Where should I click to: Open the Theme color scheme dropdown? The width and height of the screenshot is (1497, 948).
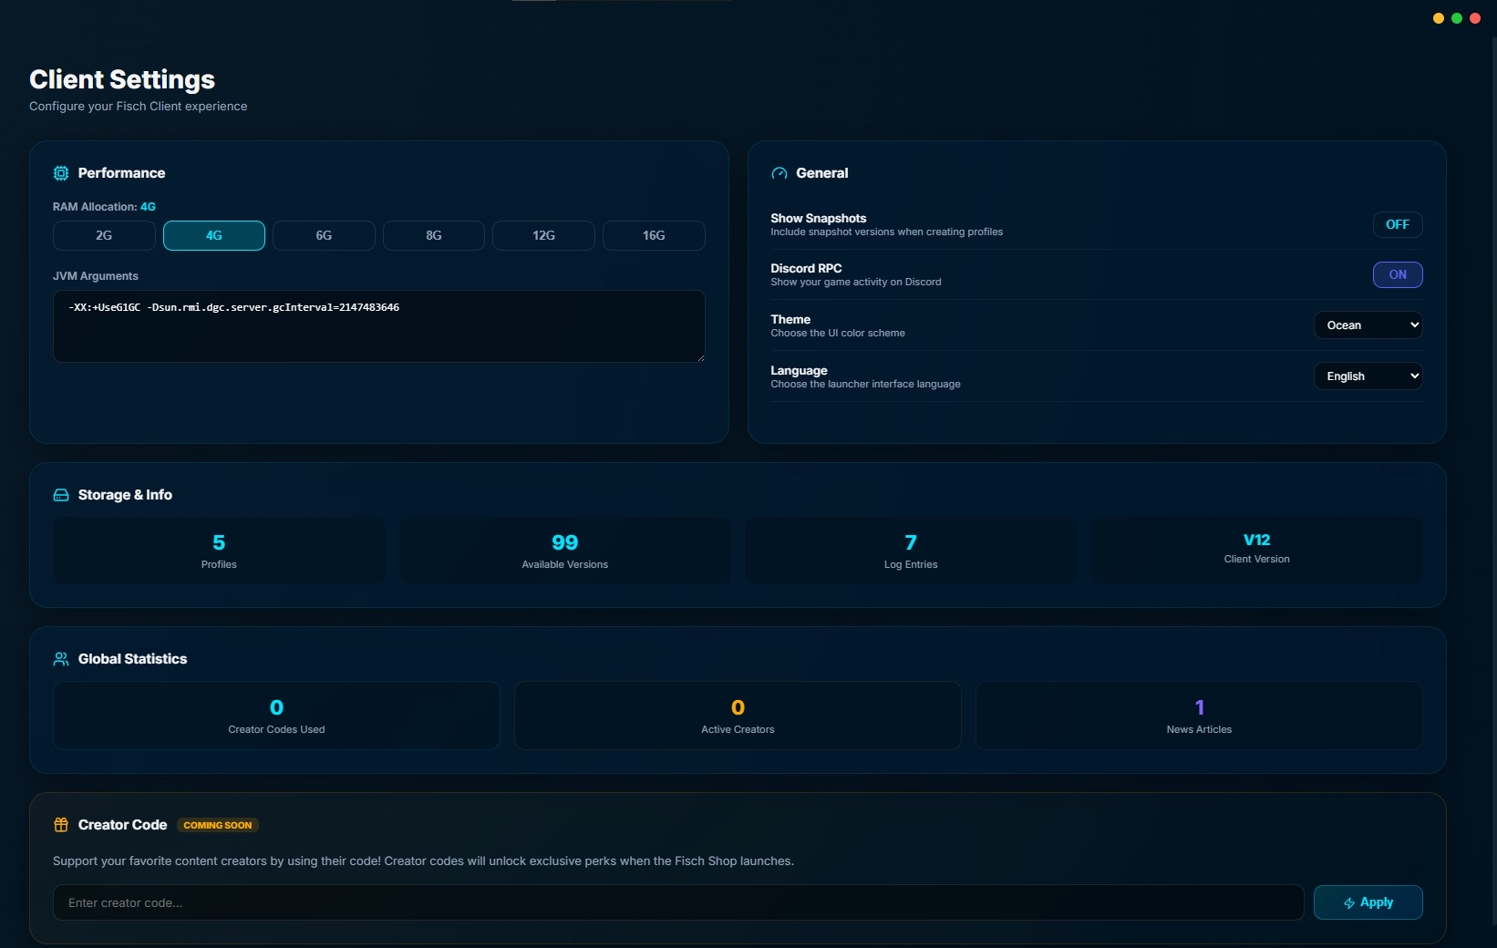(x=1368, y=325)
